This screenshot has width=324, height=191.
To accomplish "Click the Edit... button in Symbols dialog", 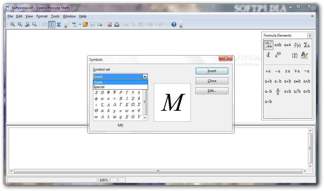I will 212,91.
